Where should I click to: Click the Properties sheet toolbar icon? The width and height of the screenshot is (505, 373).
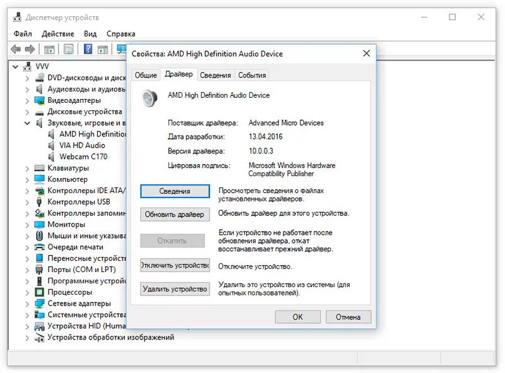pyautogui.click(x=68, y=49)
